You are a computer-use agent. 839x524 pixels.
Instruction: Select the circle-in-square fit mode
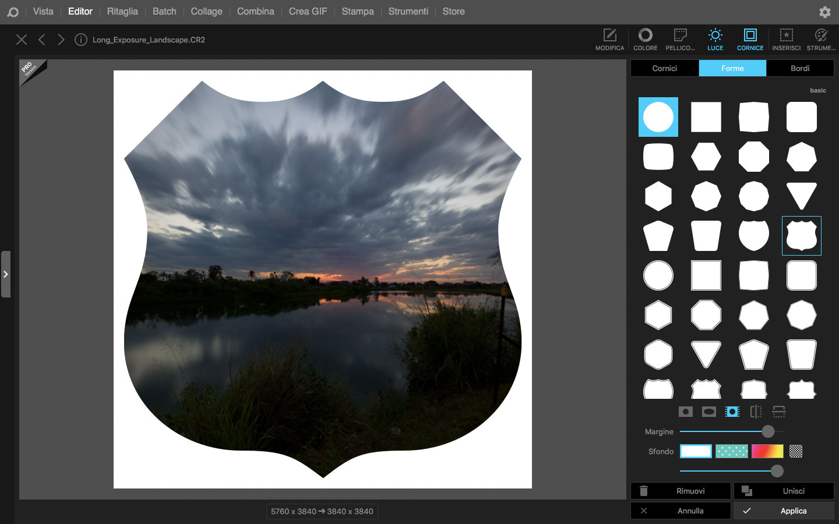pos(686,412)
